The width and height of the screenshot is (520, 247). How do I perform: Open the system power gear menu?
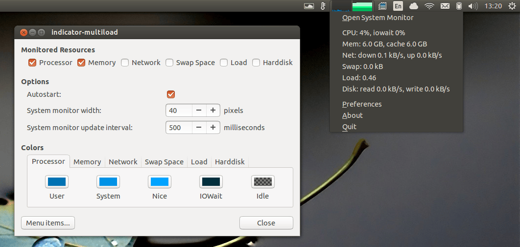[x=511, y=6]
